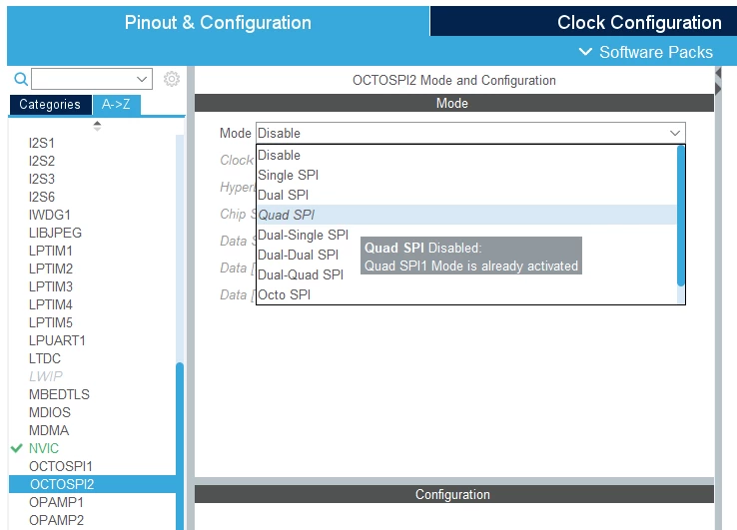Screen dimensions: 737x530
Task: Select MDMA in peripheral list
Action: pyautogui.click(x=48, y=430)
